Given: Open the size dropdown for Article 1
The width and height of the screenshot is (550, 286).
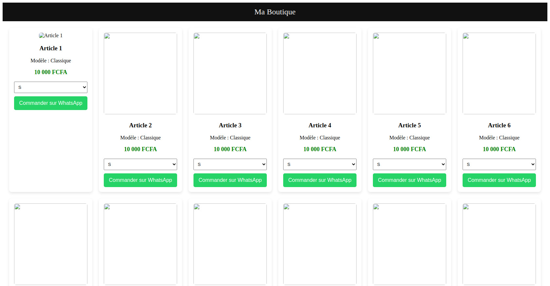Looking at the screenshot, I should tap(51, 87).
